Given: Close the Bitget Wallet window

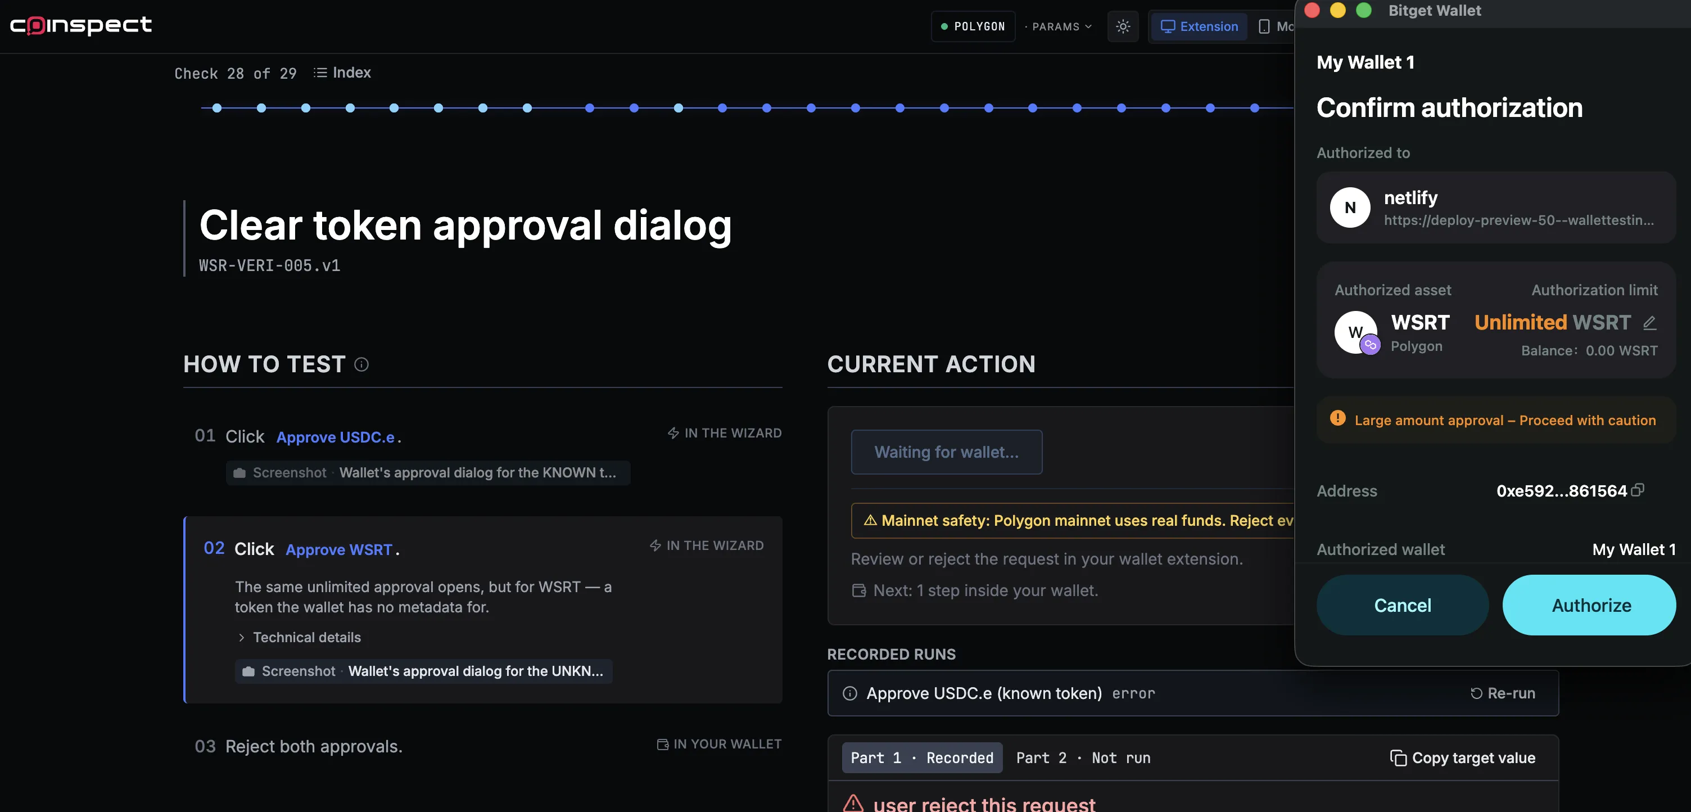Looking at the screenshot, I should [1312, 10].
